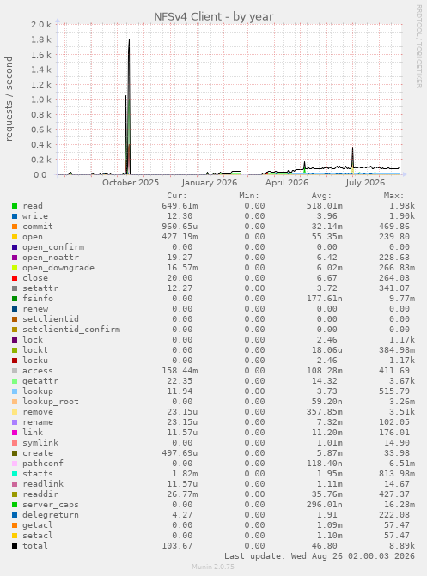This screenshot has height=576, width=427.
Task: Click the close current value 20.00
Action: [x=180, y=278]
